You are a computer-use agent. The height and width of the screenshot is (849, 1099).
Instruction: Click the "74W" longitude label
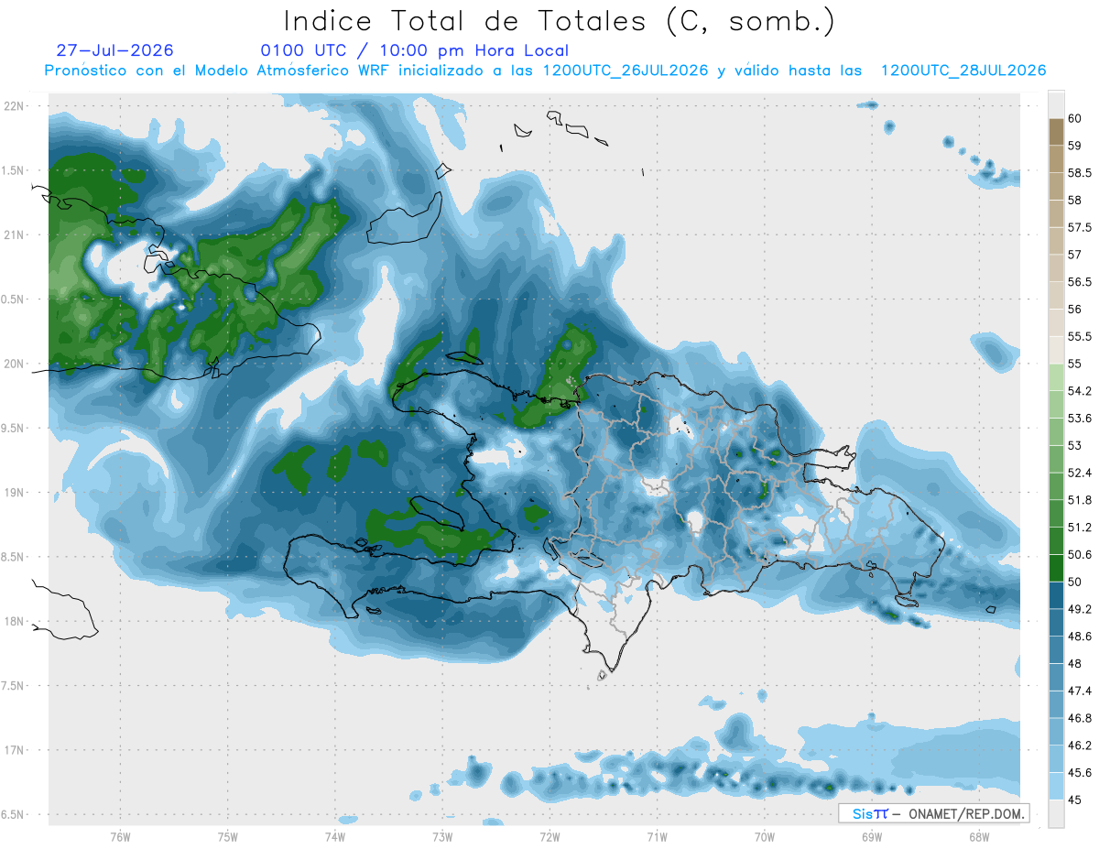tap(334, 836)
